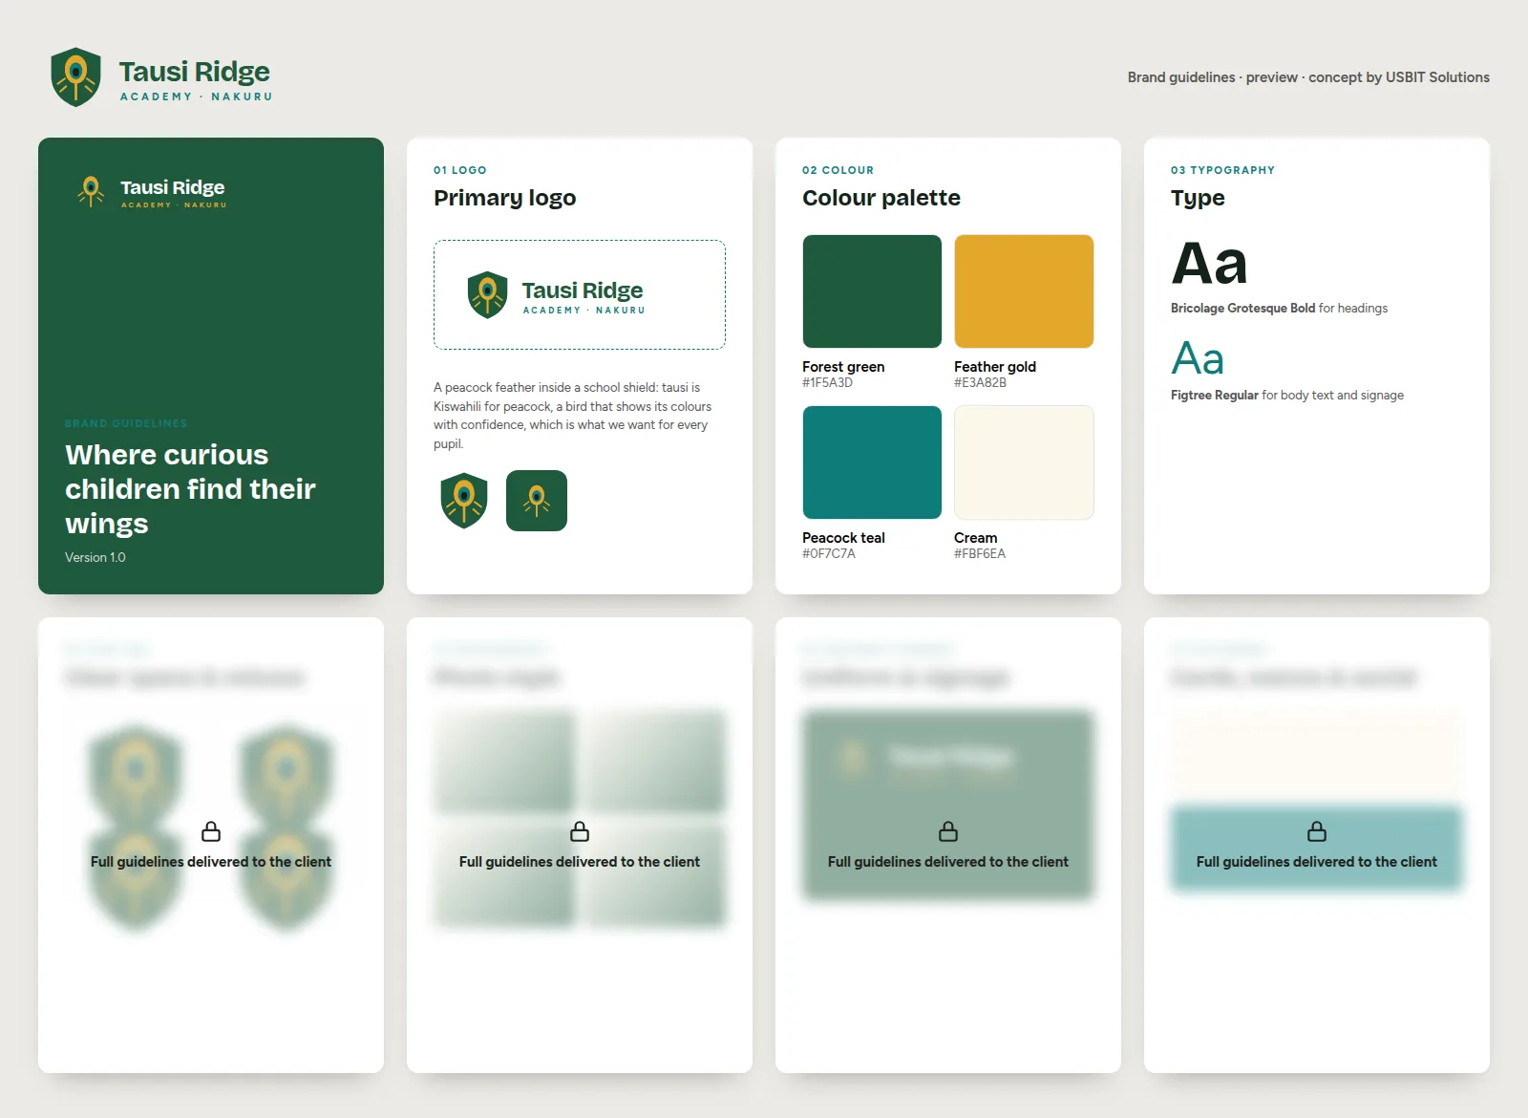The height and width of the screenshot is (1118, 1528).
Task: Select the standalone shield logo variant under the description
Action: coord(464,501)
